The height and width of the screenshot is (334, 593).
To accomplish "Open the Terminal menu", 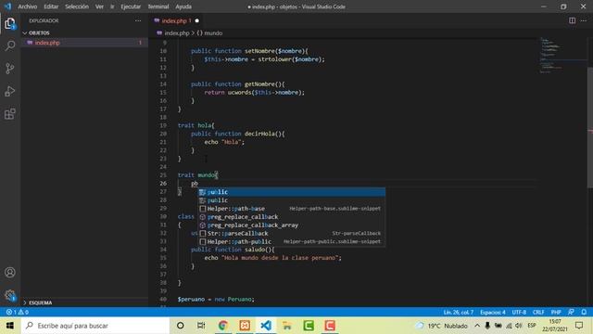I will click(x=158, y=6).
